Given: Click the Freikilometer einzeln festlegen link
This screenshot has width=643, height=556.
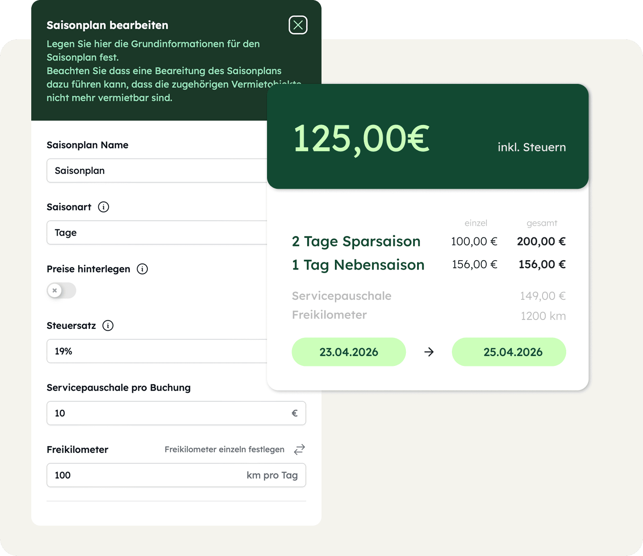Looking at the screenshot, I should [x=224, y=449].
